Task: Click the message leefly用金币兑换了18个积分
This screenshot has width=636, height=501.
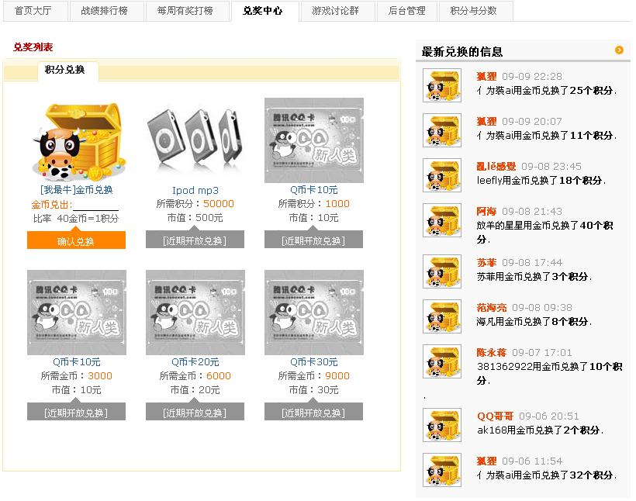Action: coord(541,180)
